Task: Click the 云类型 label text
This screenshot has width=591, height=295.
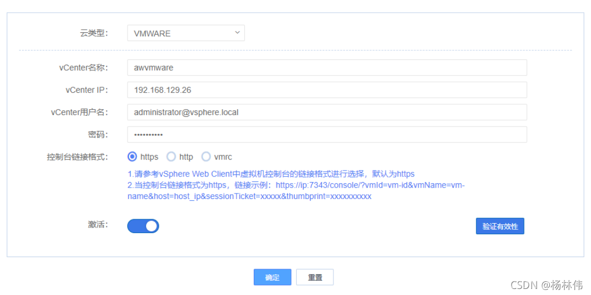Action: [94, 33]
